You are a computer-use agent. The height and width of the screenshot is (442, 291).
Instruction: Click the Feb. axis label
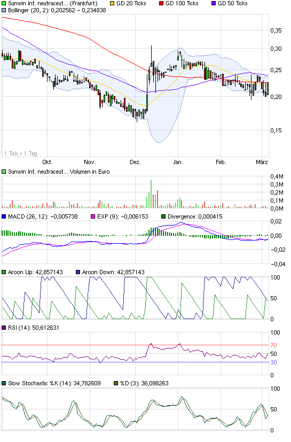pos(221,162)
